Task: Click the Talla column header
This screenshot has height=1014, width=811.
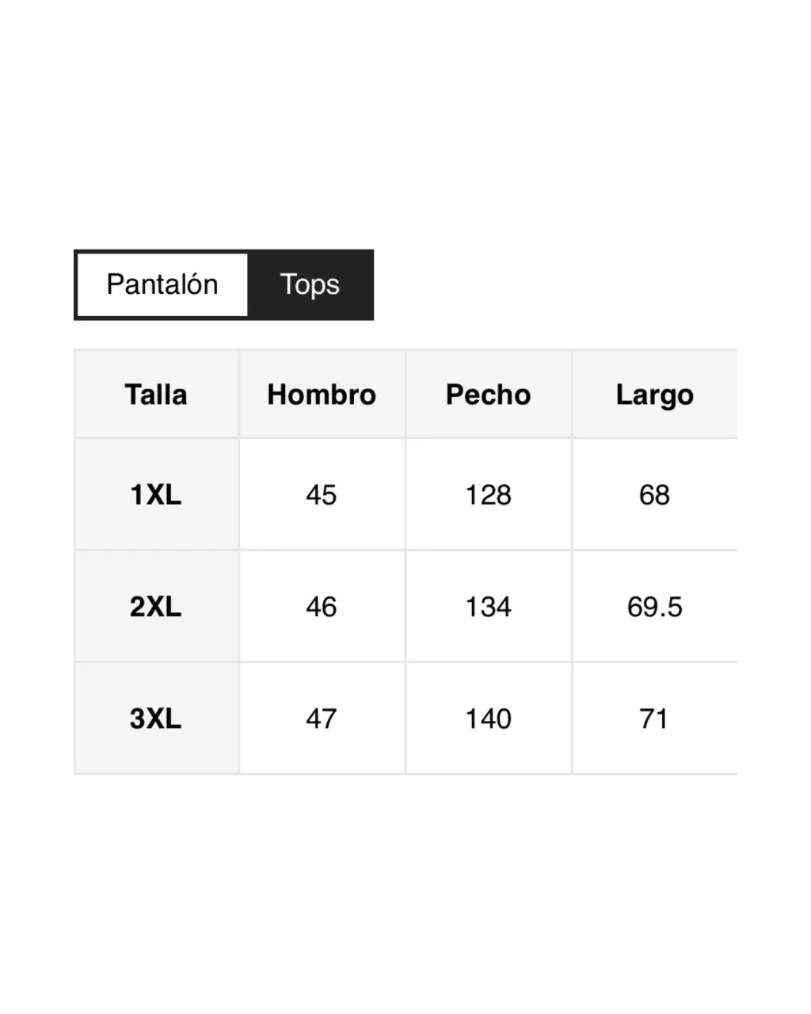Action: tap(156, 395)
